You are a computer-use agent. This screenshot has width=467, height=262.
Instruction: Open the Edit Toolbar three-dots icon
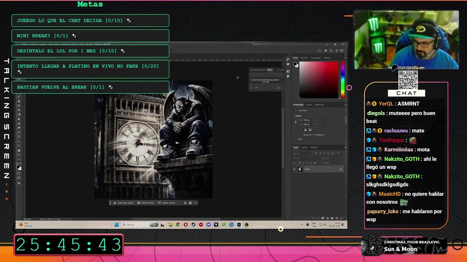point(19,159)
